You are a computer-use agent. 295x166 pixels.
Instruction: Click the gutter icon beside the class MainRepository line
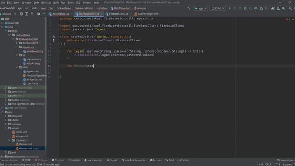[x=54, y=37]
